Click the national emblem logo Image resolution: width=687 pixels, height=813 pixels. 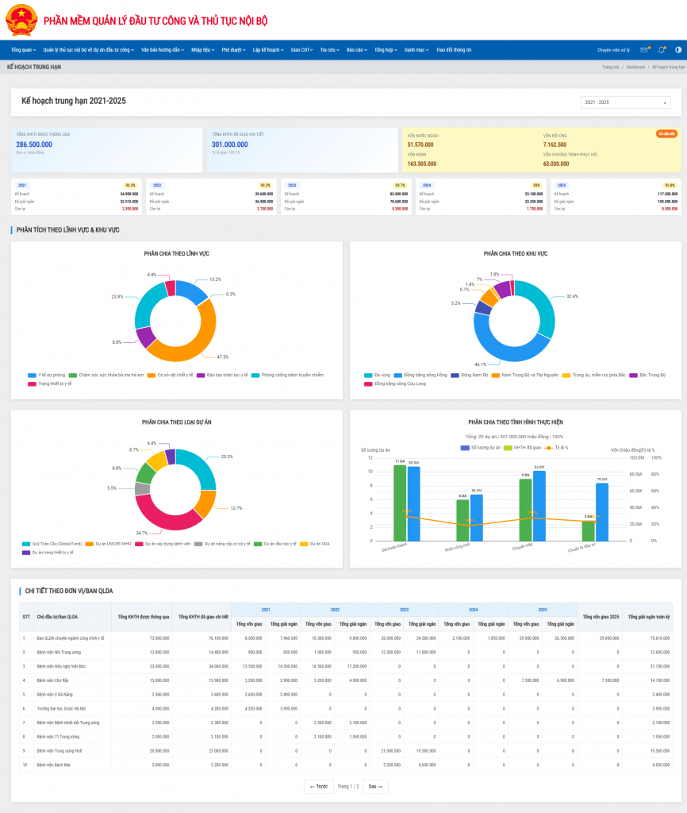point(21,20)
